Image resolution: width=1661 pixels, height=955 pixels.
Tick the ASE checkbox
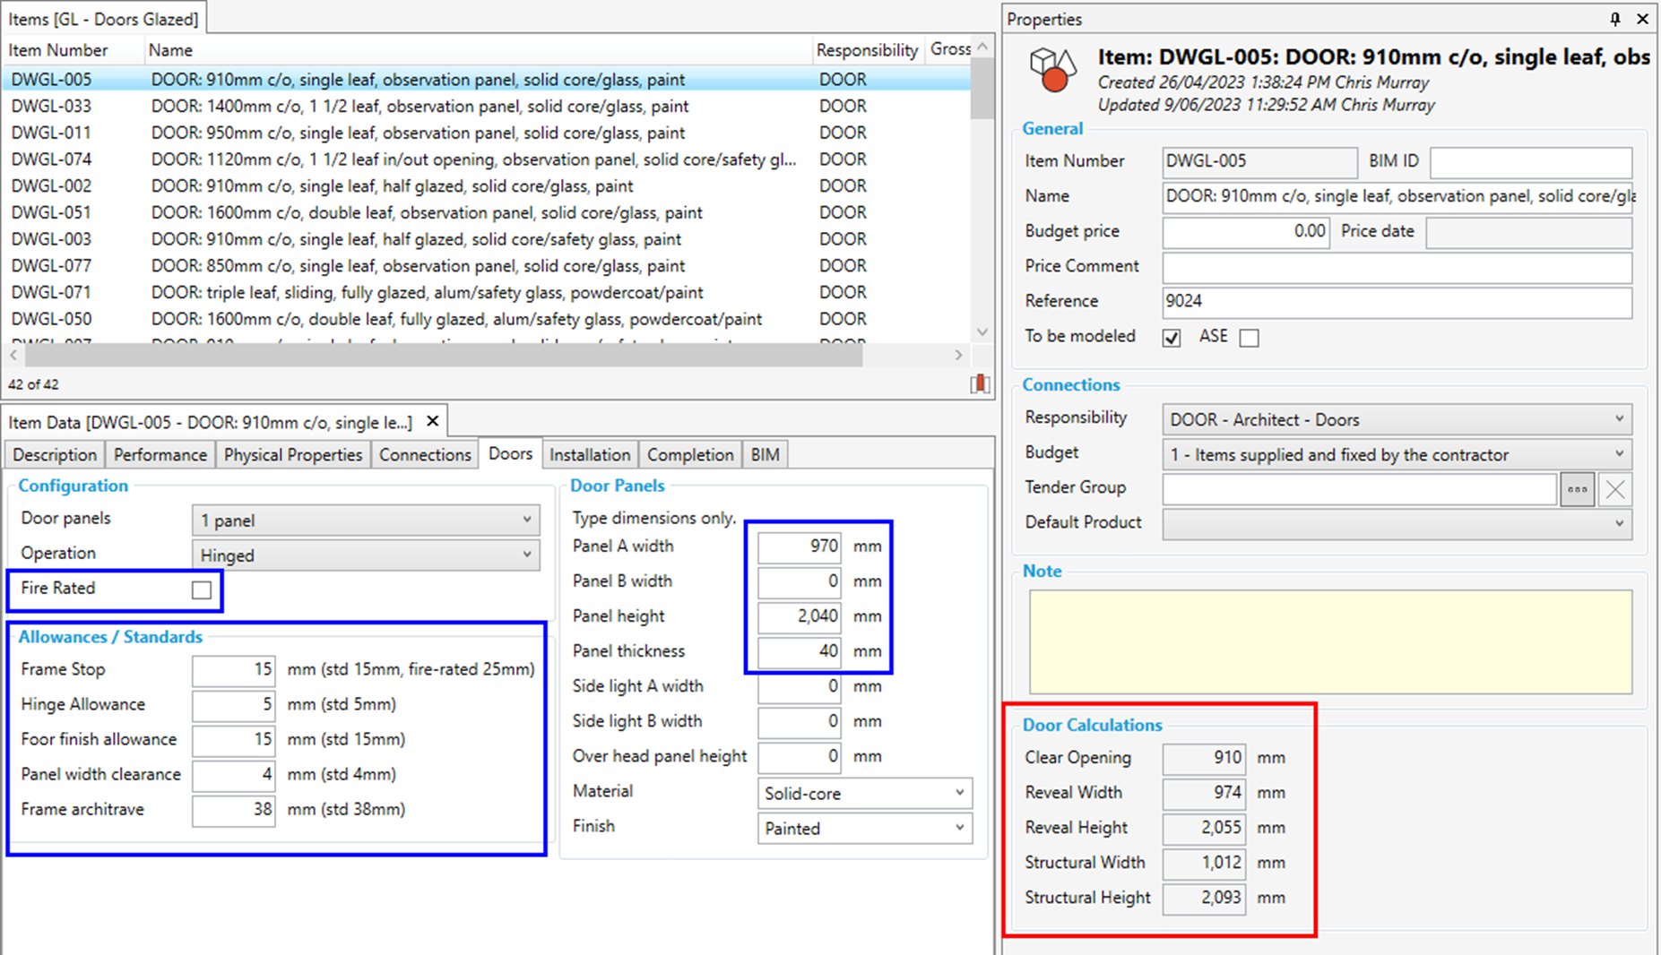[1249, 338]
